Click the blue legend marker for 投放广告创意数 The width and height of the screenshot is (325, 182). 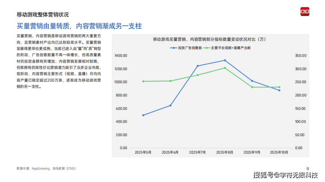point(174,48)
